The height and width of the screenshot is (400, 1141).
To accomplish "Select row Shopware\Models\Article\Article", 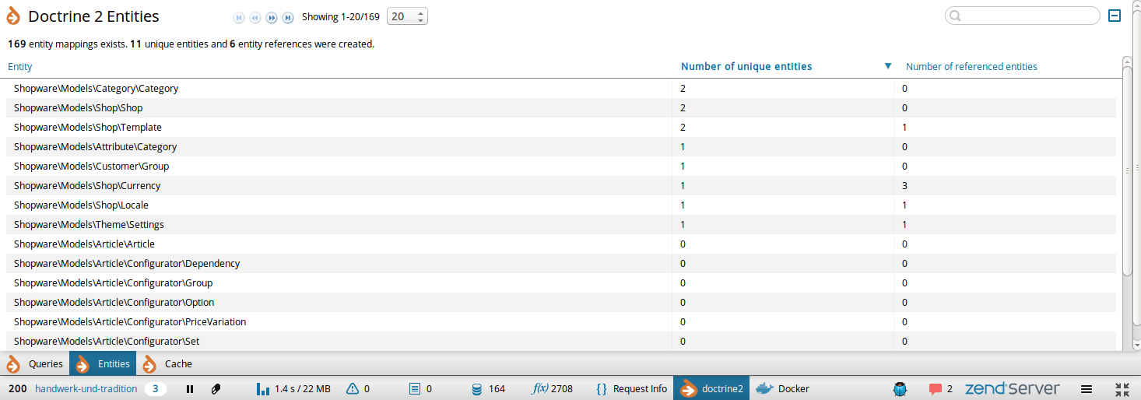I will [x=561, y=244].
